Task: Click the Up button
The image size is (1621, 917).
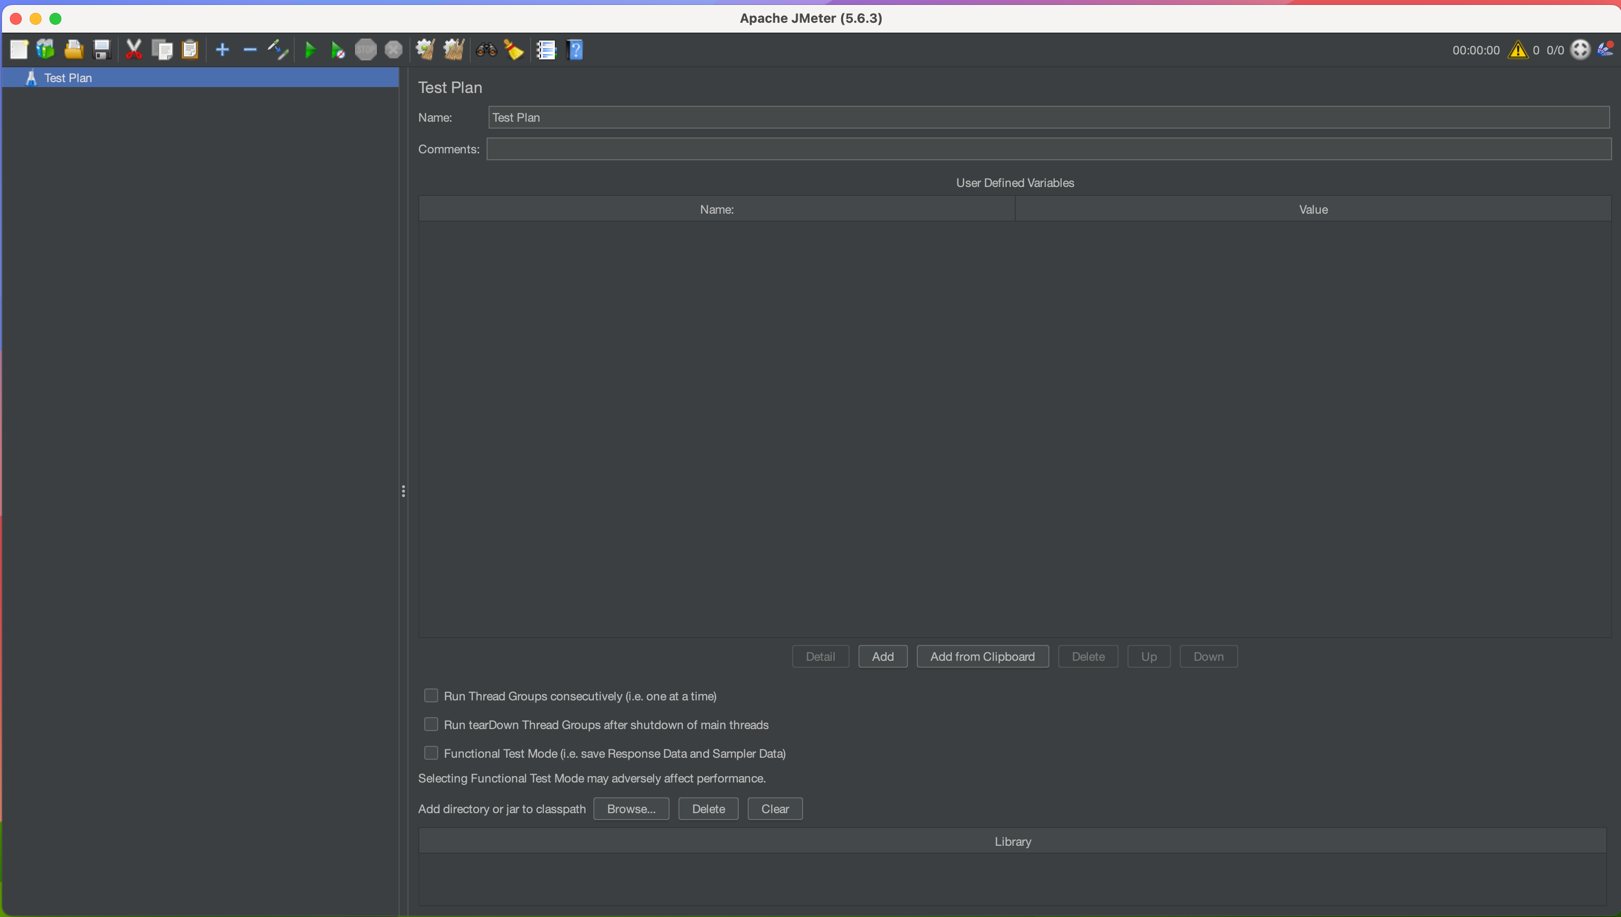Action: click(1149, 656)
